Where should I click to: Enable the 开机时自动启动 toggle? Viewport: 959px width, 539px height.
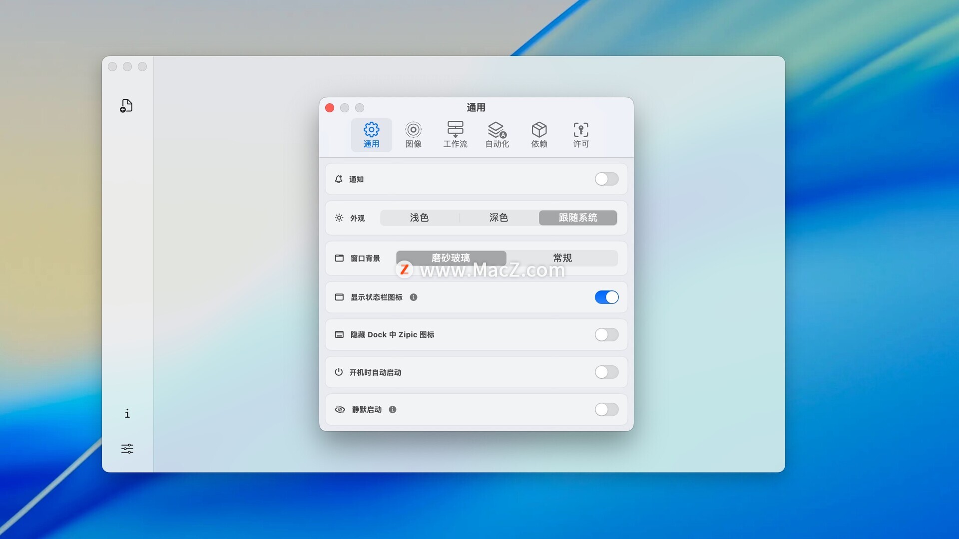(606, 372)
